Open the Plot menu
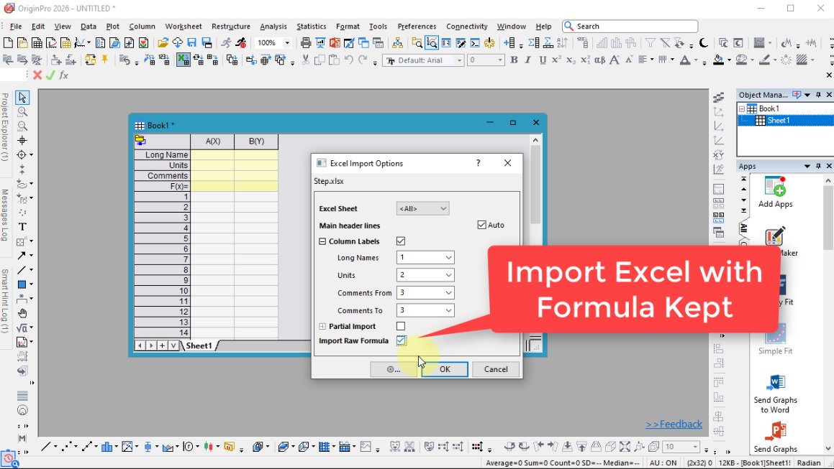The width and height of the screenshot is (834, 469). coord(113,26)
